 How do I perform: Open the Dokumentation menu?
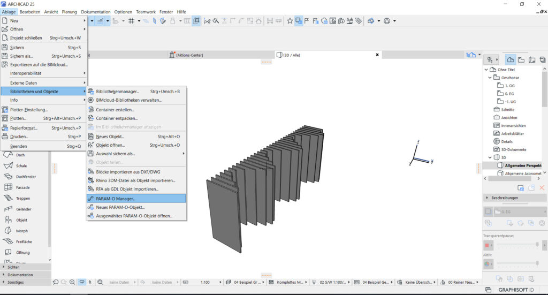96,12
